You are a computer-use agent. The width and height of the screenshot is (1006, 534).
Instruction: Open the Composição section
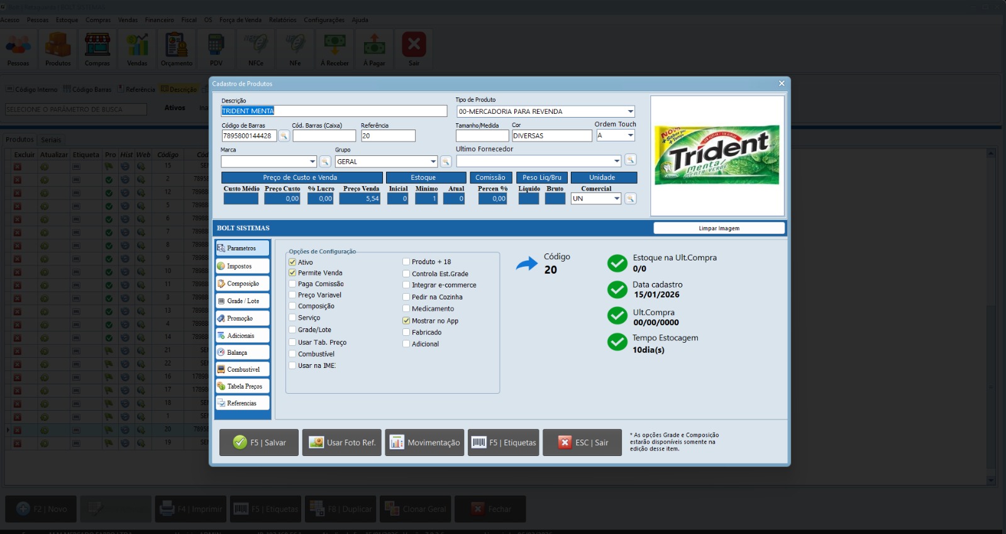(243, 284)
